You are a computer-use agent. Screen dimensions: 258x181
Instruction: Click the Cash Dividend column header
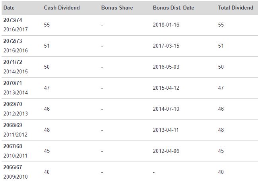62,8
